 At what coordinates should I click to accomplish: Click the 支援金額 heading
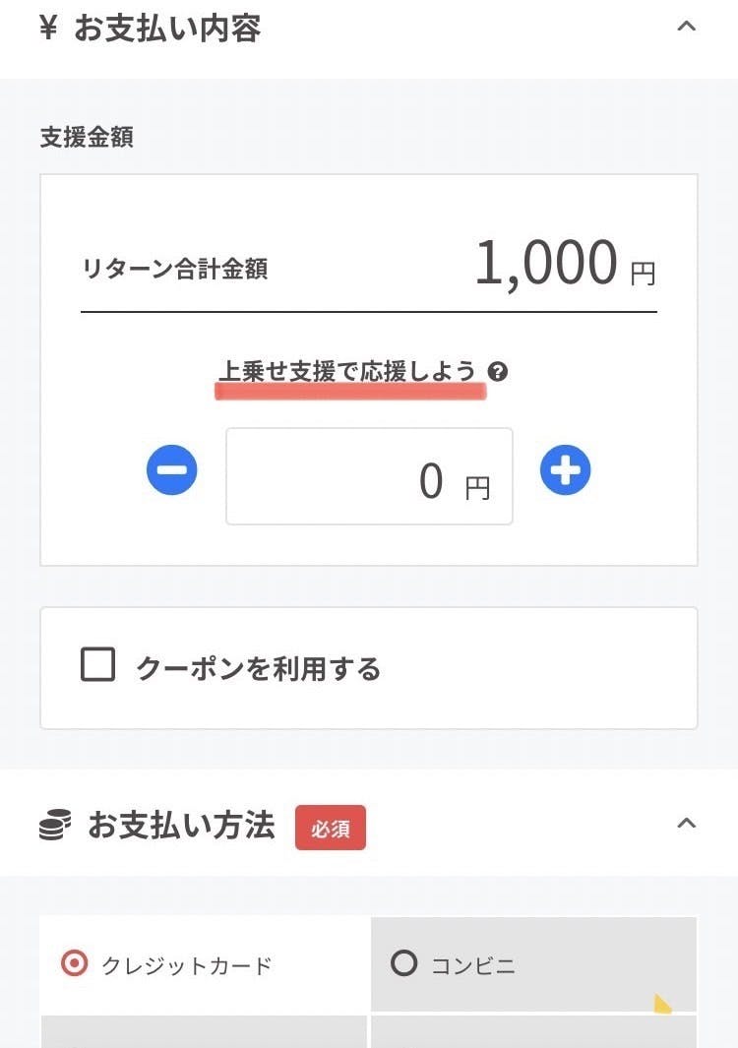point(87,137)
